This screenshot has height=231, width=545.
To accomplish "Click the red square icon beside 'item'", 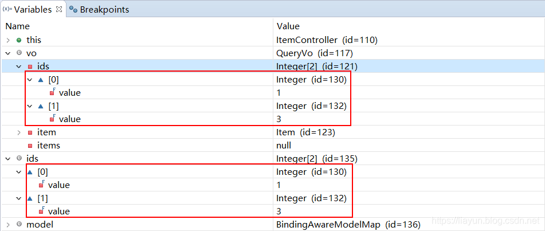I will click(x=30, y=132).
